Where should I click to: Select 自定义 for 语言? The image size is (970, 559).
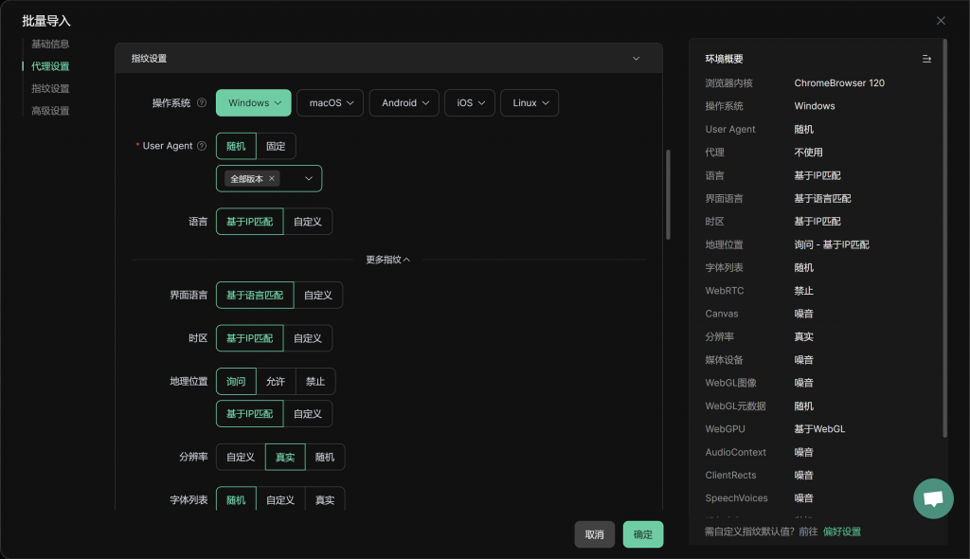click(x=307, y=222)
